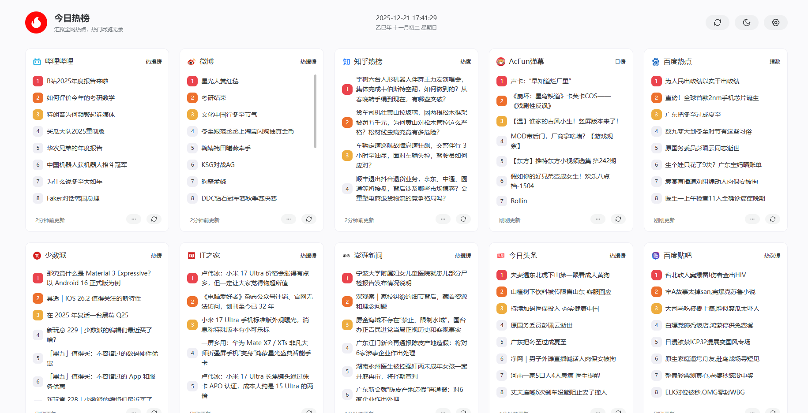The width and height of the screenshot is (808, 413).
Task: Open '数九寒天到冬至时节有这些习俗' entry
Action: point(709,131)
